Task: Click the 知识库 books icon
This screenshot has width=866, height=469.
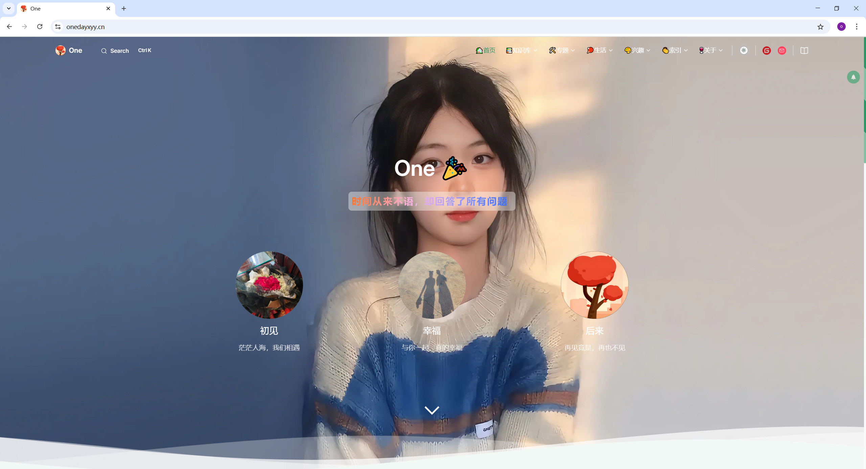Action: click(509, 50)
